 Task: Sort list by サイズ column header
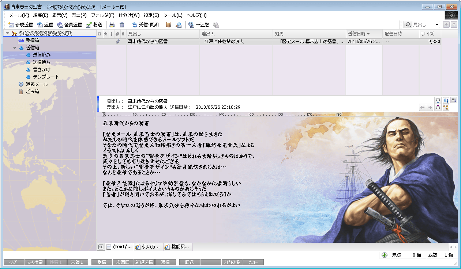[430, 34]
